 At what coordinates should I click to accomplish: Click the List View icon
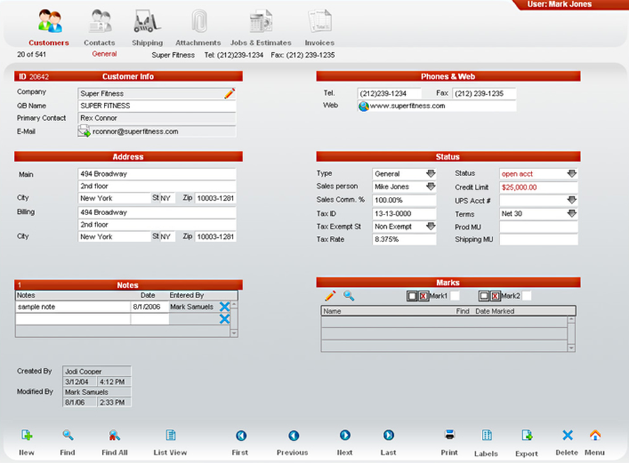click(x=170, y=435)
